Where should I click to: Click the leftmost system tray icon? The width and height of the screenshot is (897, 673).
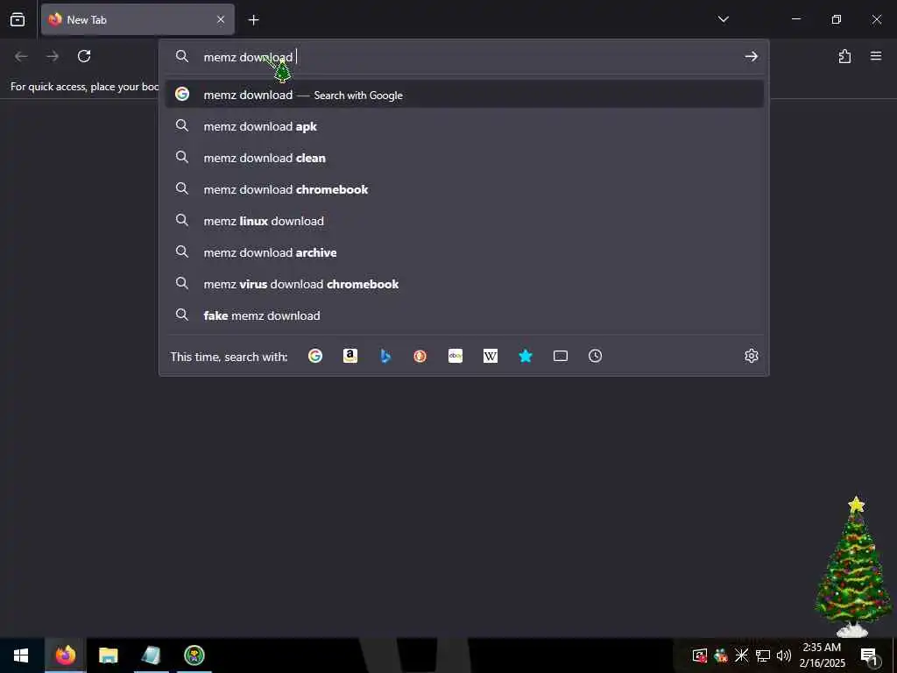699,655
